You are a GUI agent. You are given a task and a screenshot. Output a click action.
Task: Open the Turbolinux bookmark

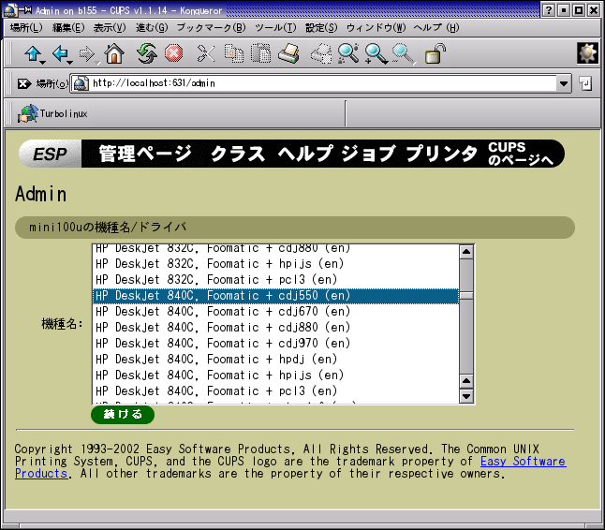click(52, 114)
